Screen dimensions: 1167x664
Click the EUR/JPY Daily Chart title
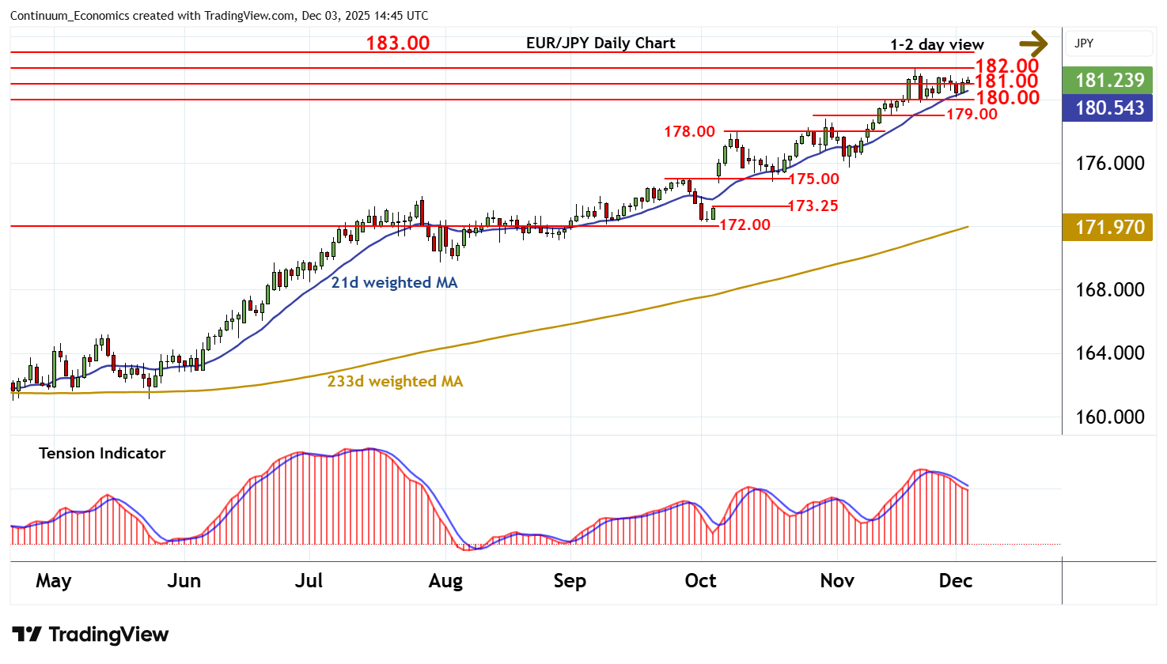point(601,43)
